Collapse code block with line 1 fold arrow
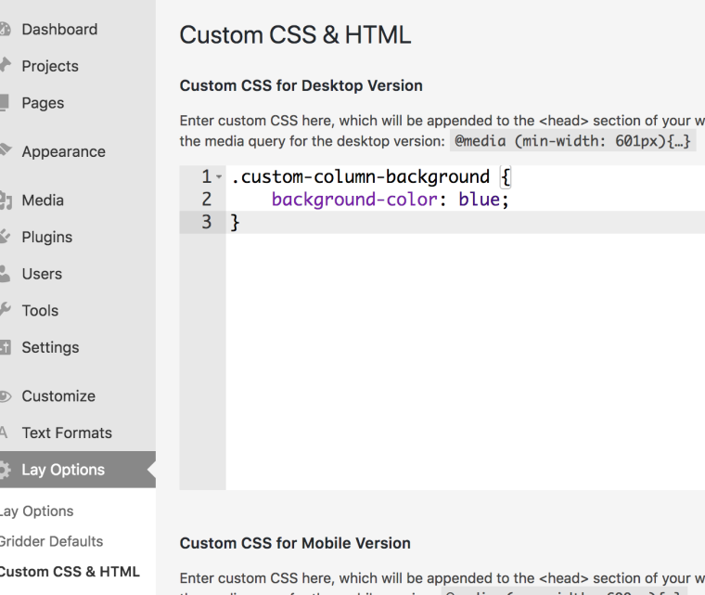 click(x=217, y=177)
